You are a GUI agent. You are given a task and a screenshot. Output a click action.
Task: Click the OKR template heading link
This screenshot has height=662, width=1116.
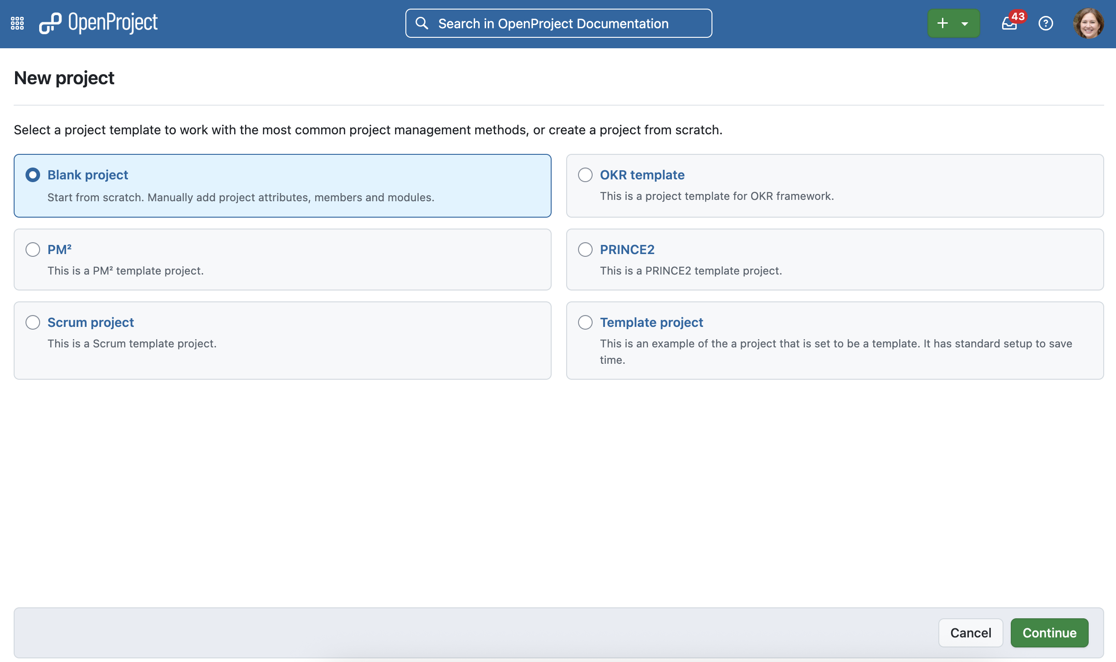641,174
